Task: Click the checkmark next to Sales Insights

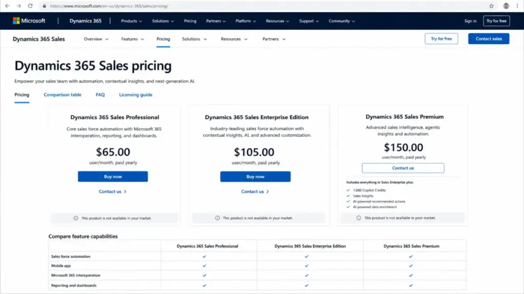Action: click(x=348, y=195)
